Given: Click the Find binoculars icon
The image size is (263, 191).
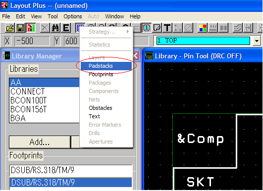Looking at the screenshot, I should point(55,28).
